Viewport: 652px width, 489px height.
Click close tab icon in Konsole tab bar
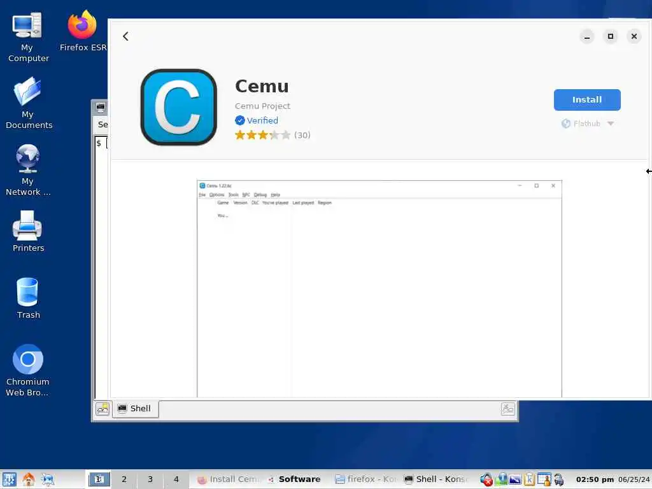(507, 409)
